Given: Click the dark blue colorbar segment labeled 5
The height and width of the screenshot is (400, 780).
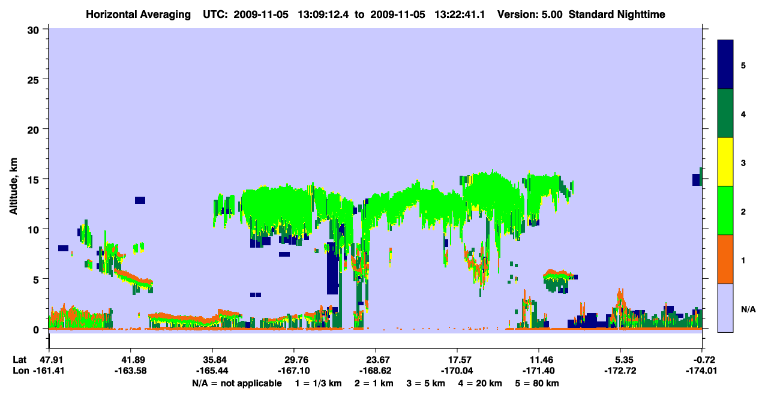Looking at the screenshot, I should [725, 65].
